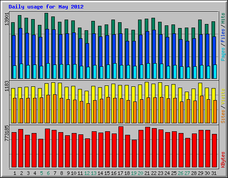Select the 13901 axis value
Viewport: 228px width, 178px height.
click(7, 19)
